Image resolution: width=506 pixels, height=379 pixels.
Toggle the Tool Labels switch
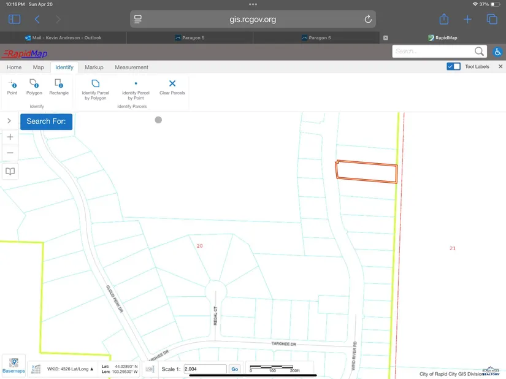(454, 67)
